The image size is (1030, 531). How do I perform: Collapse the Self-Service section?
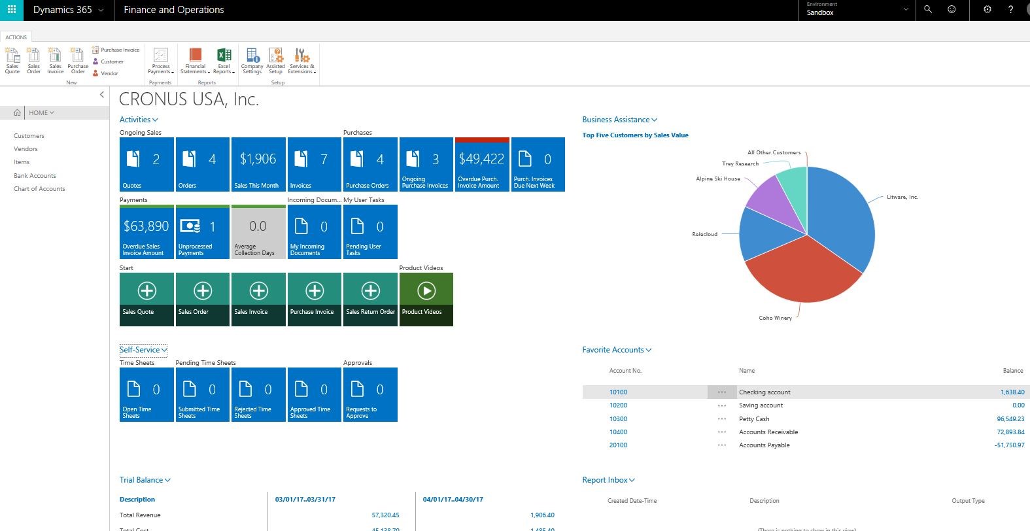point(143,350)
